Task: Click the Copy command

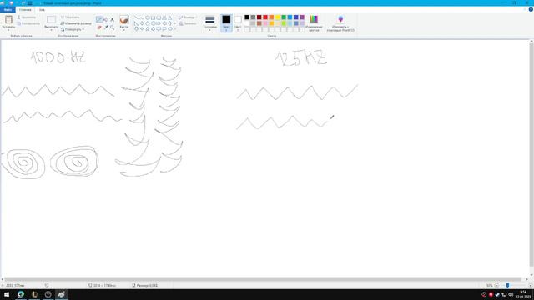Action: [28, 23]
